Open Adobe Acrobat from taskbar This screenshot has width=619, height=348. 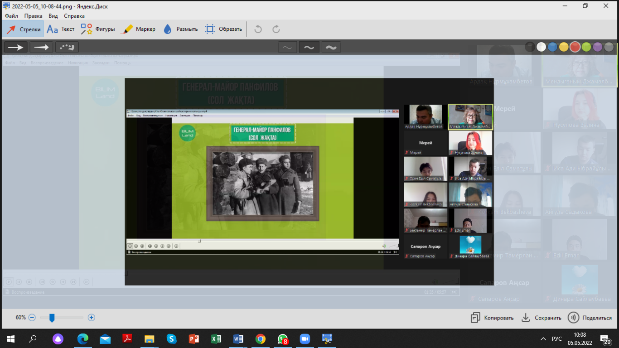[x=127, y=338]
